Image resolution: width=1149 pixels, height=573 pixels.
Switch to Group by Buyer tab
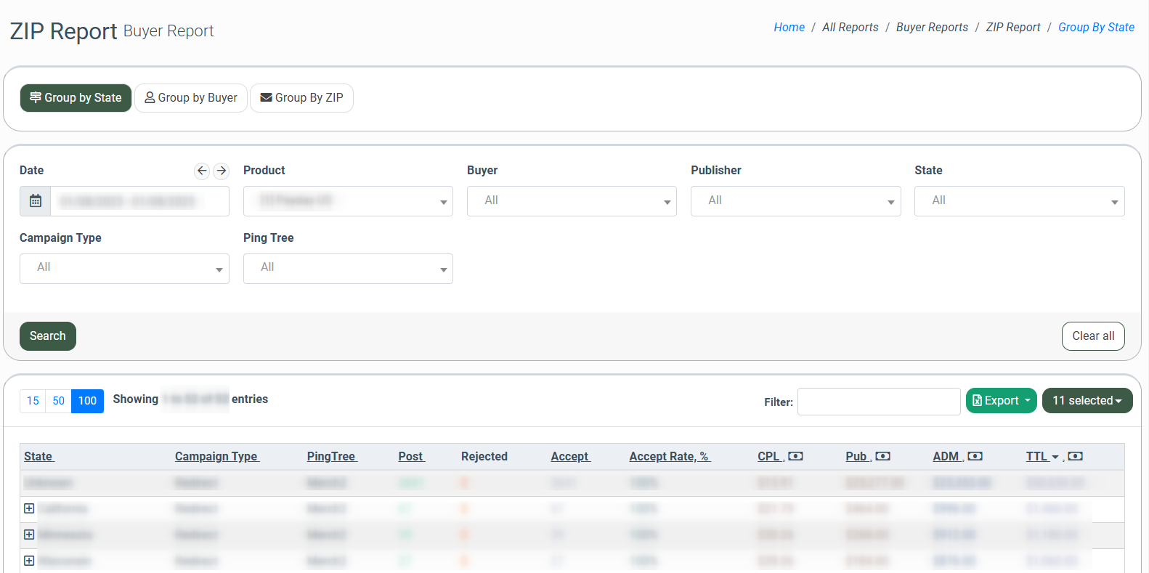191,98
